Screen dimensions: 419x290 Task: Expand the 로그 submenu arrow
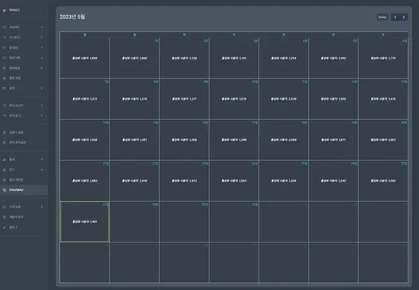[42, 169]
